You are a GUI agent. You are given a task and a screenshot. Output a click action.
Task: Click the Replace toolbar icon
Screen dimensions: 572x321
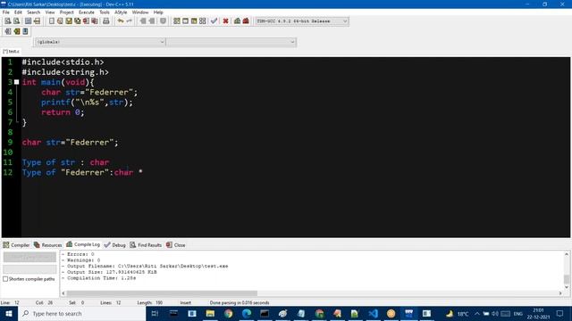pyautogui.click(x=16, y=21)
